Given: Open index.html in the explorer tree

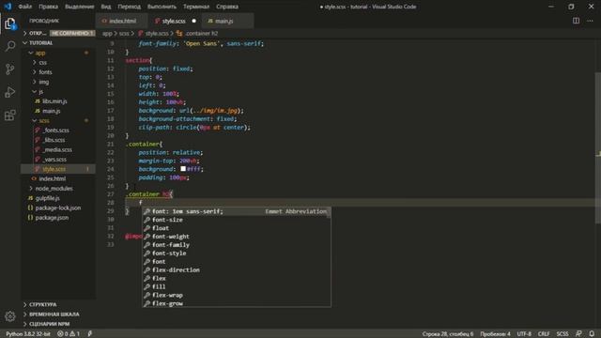Looking at the screenshot, I should click(58, 178).
